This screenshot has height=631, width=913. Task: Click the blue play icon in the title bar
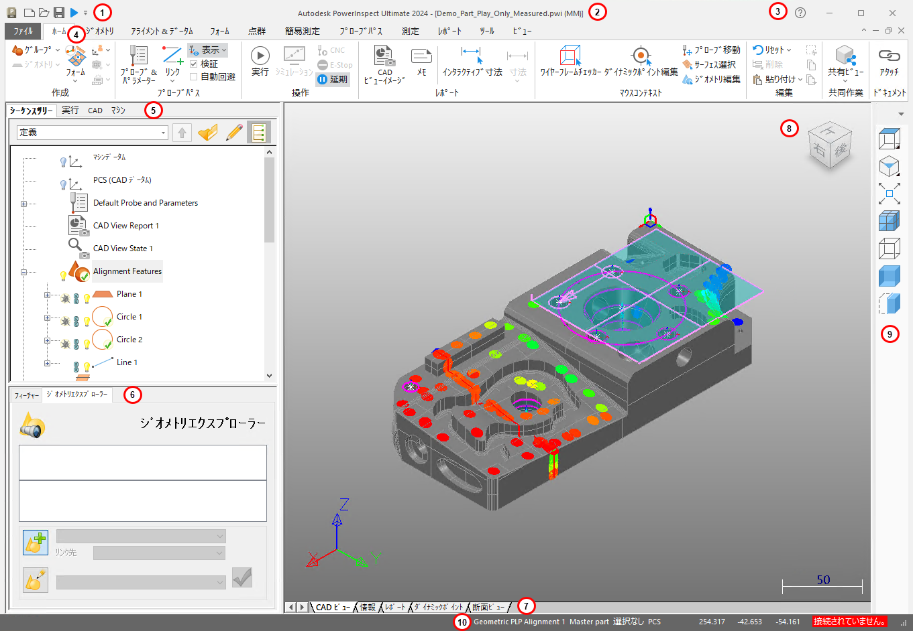74,13
